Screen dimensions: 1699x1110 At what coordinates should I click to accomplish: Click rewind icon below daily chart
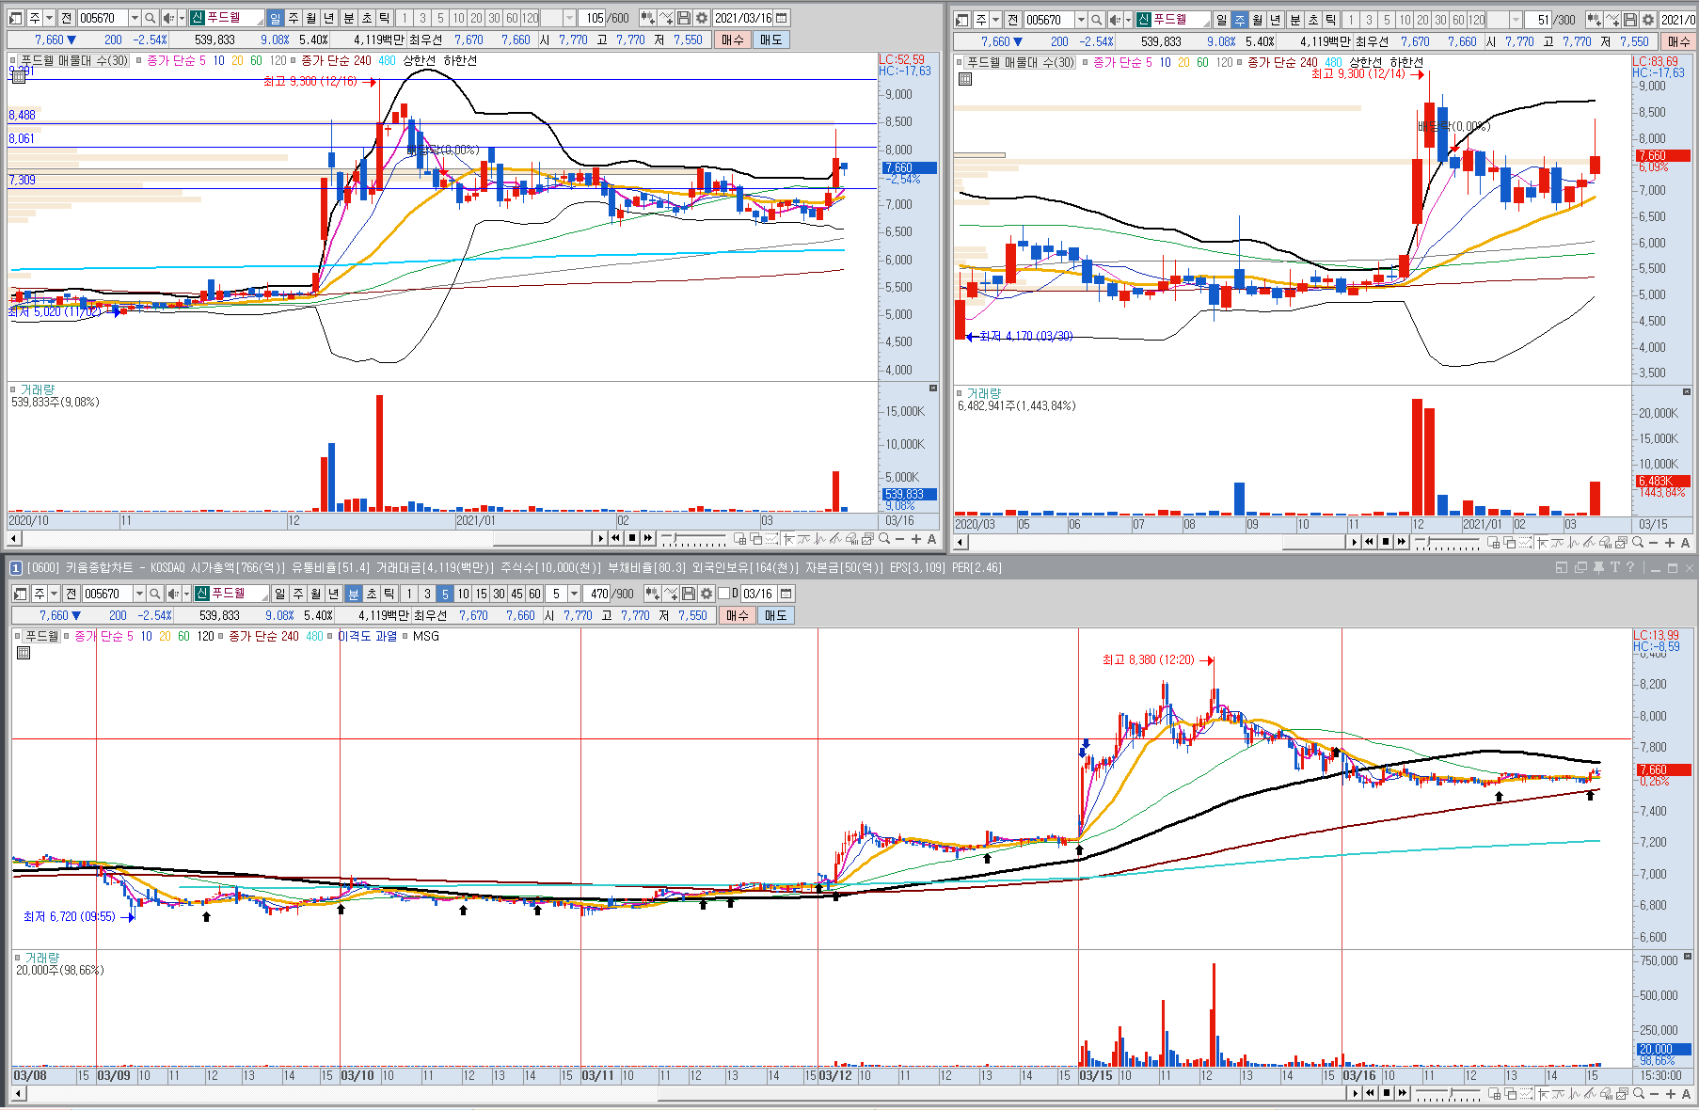tap(616, 538)
